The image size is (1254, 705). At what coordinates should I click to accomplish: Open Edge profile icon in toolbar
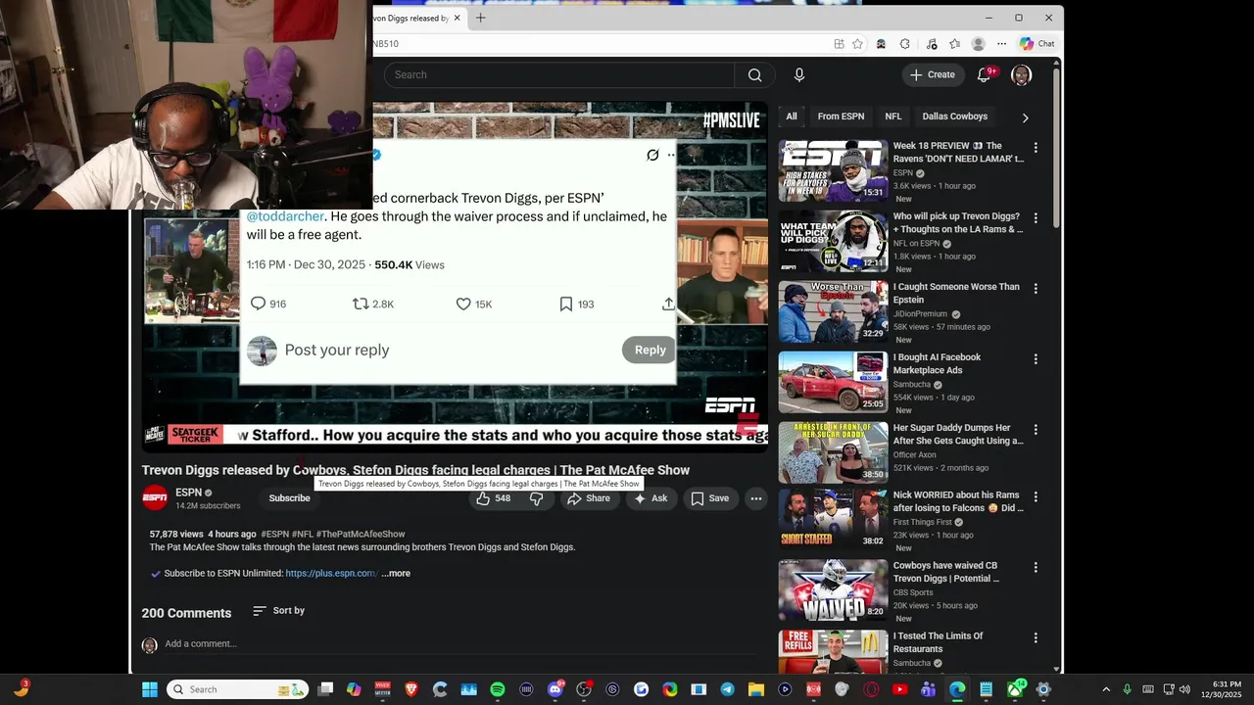[978, 44]
